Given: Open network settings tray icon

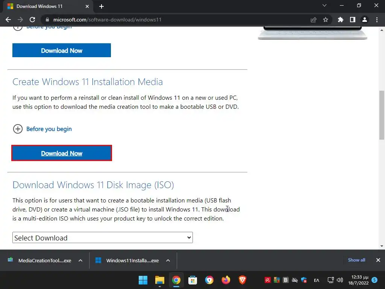Looking at the screenshot, I should [331, 280].
